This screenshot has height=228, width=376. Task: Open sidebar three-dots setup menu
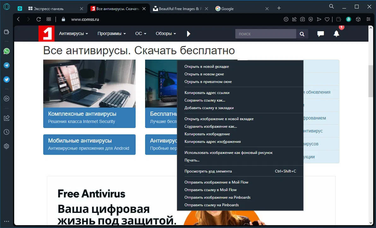coord(7,221)
